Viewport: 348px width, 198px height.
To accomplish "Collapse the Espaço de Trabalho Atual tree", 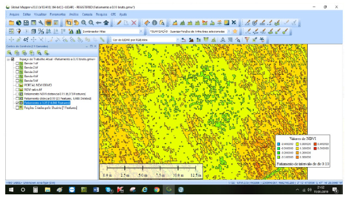I will [8, 59].
